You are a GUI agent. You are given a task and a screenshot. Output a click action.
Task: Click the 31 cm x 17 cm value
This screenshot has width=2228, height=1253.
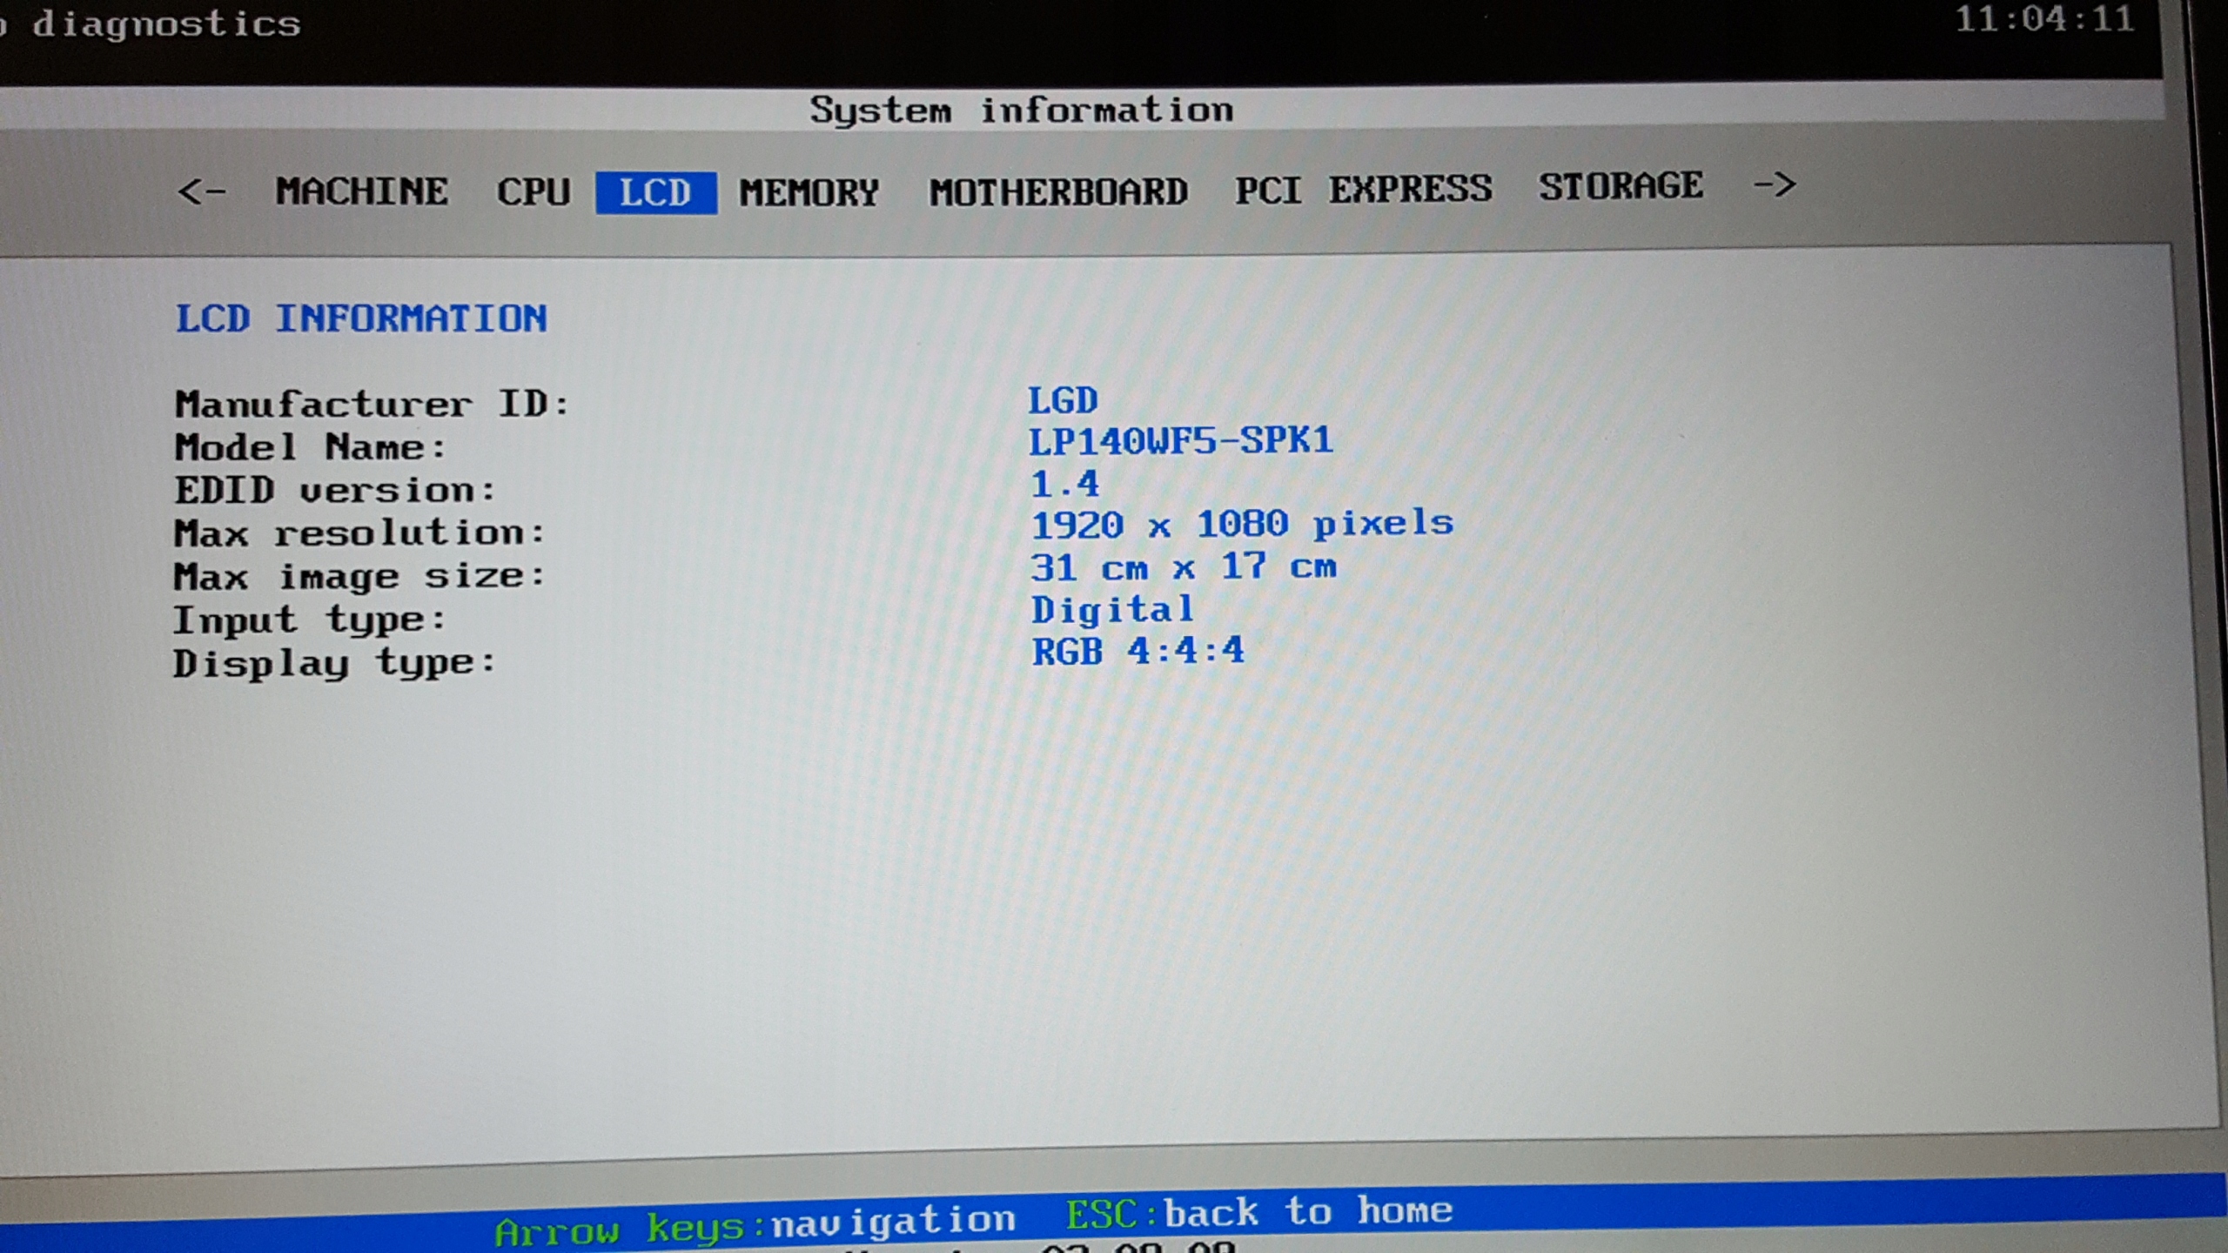pyautogui.click(x=1184, y=567)
